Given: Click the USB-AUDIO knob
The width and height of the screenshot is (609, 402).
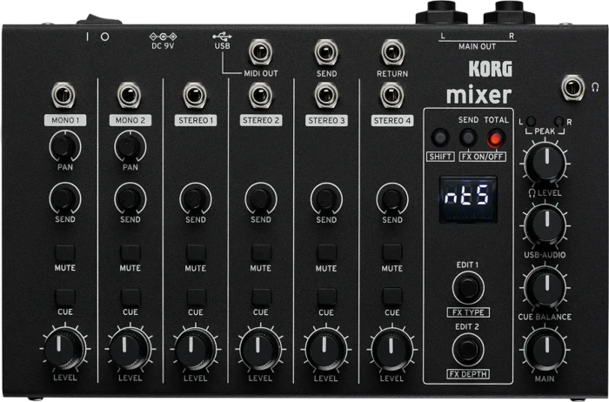Looking at the screenshot, I should coord(545,225).
